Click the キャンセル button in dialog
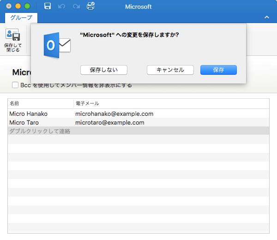The image size is (277, 240). click(170, 70)
